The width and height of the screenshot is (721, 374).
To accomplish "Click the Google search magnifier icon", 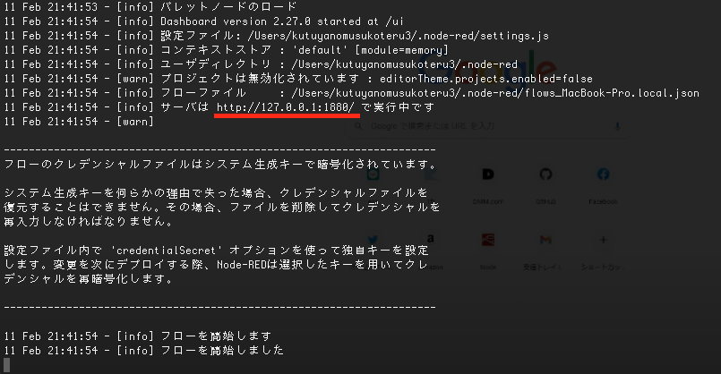I will (358, 126).
